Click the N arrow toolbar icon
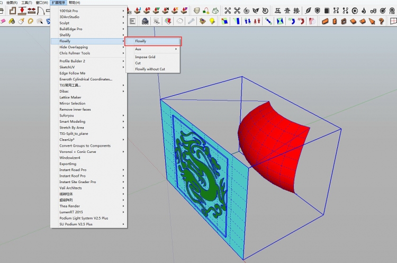This screenshot has width=397, height=263. pos(166,11)
